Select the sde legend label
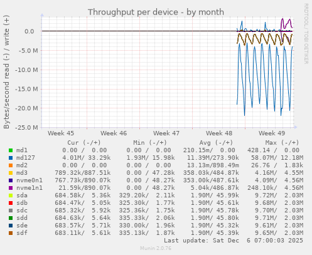 (22, 226)
